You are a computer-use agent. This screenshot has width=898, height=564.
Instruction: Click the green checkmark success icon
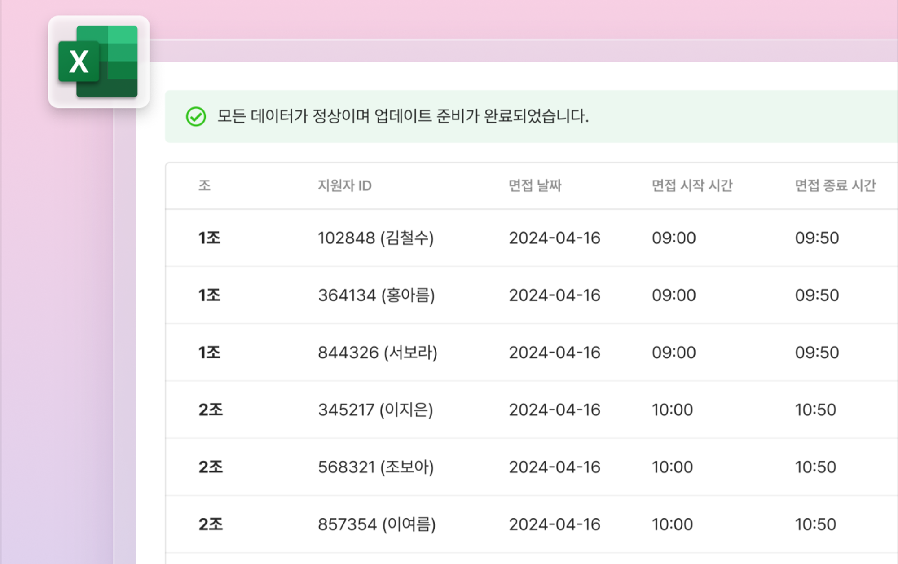(x=196, y=117)
